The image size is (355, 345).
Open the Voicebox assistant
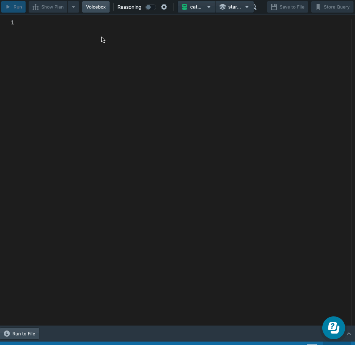(x=96, y=7)
